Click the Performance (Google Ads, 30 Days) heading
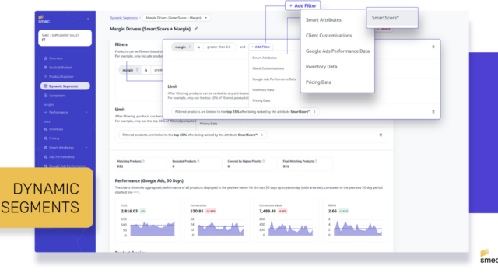This screenshot has height=280, width=498. 149,181
